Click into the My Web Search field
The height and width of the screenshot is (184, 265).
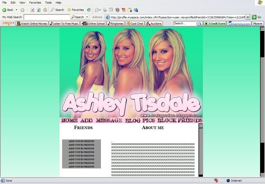pos(47,17)
